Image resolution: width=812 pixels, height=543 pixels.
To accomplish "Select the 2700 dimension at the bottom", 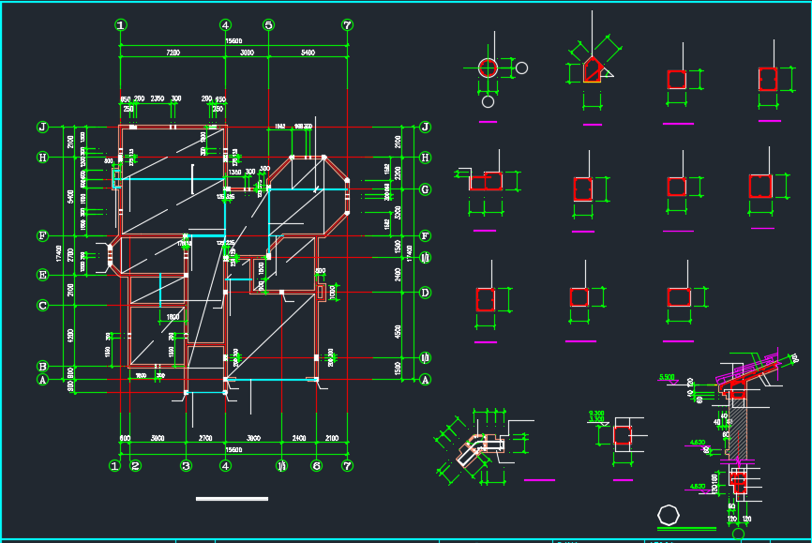I will click(205, 438).
